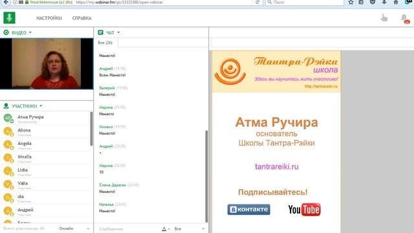Click the browser search field

pyautogui.click(x=305, y=3)
